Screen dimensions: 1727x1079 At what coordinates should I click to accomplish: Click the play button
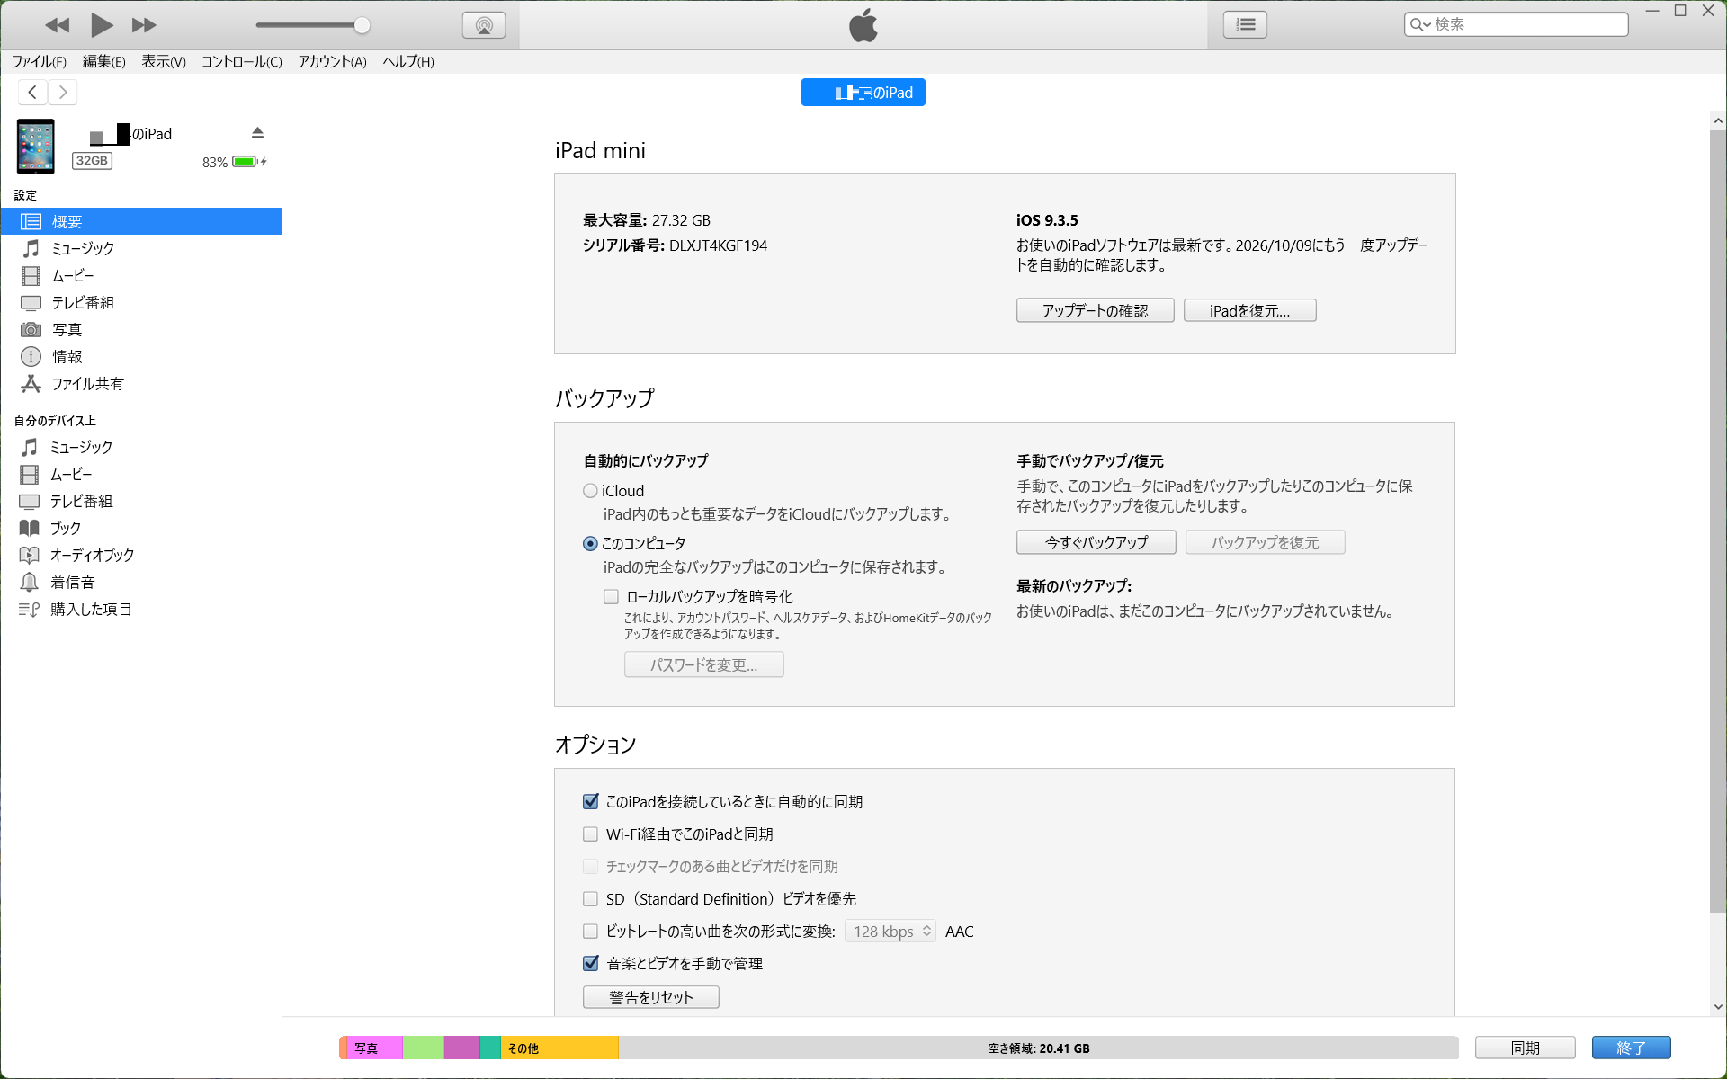102,25
